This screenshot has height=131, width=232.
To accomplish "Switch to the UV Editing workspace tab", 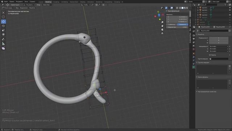I will tap(65, 2).
